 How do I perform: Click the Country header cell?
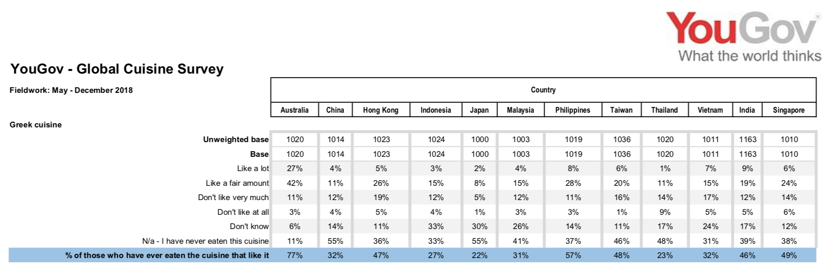click(x=543, y=90)
